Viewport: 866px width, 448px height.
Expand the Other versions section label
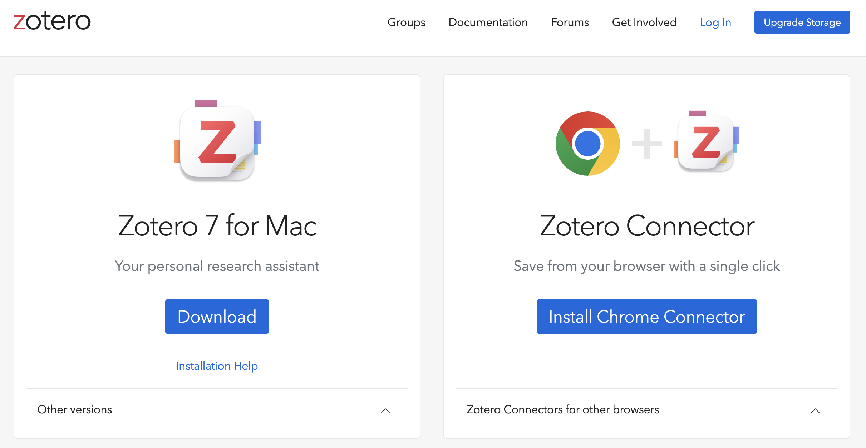click(x=75, y=409)
